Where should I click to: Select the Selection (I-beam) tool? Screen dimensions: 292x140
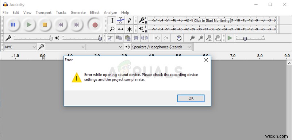pos(112,20)
